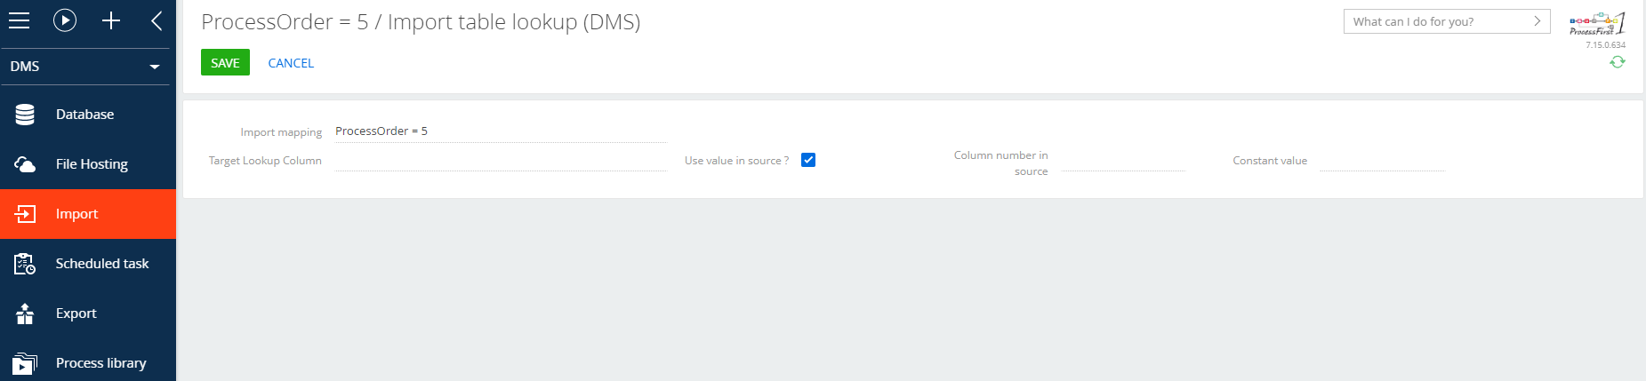Focus the Column number in source field
Viewport: 1646px width, 381px height.
(x=1123, y=161)
